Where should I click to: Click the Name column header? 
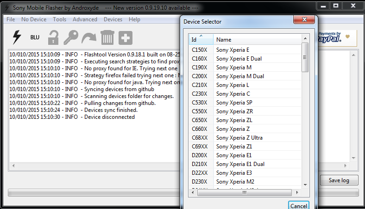257,39
